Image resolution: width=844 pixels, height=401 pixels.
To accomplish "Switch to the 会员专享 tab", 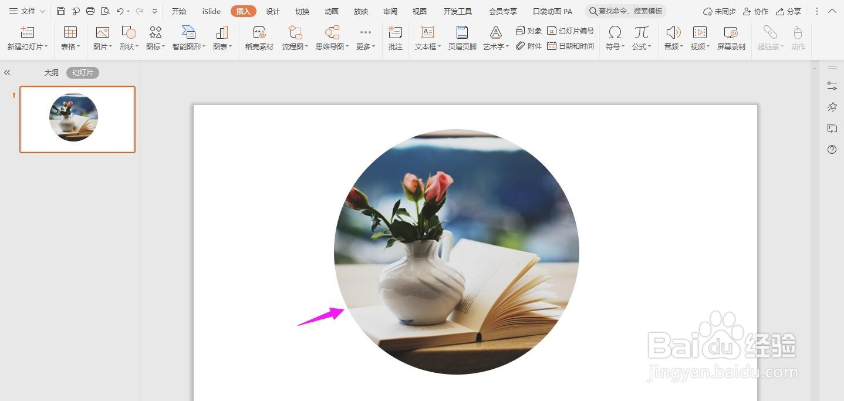I will tap(503, 11).
